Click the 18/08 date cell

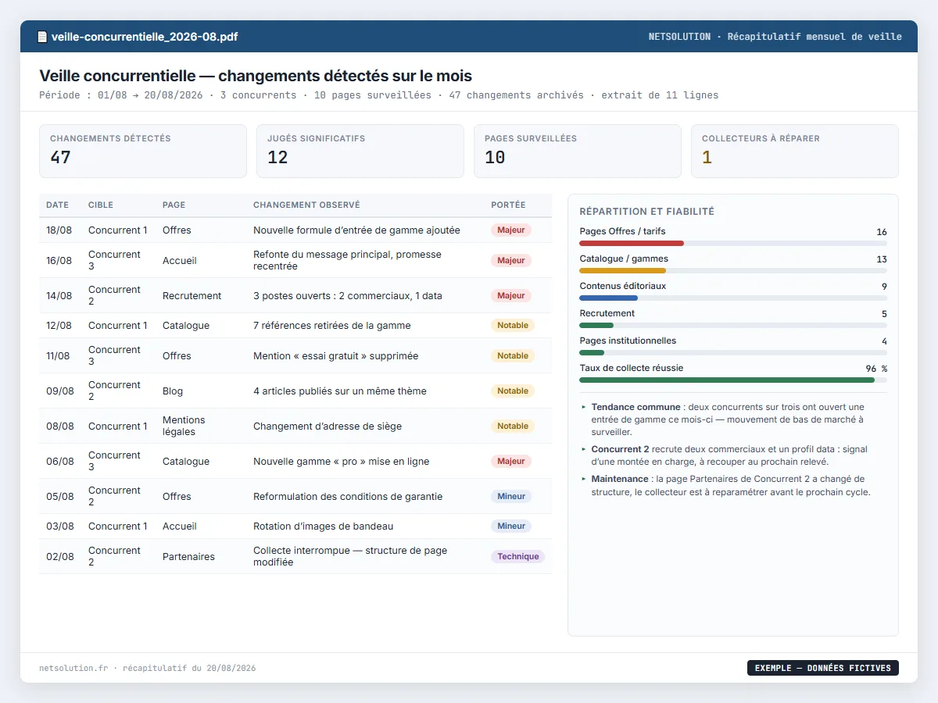pos(59,230)
